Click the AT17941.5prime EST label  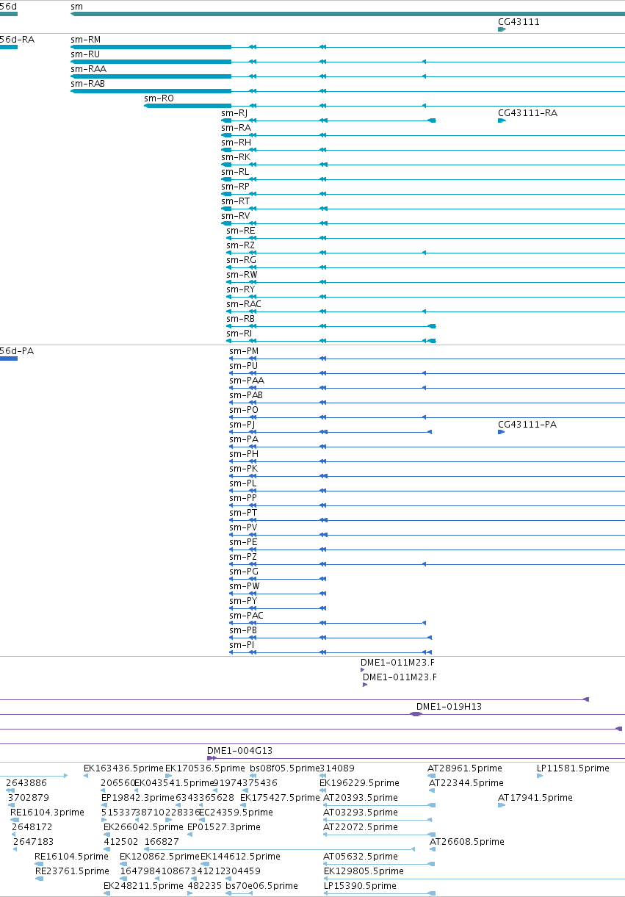(x=535, y=798)
